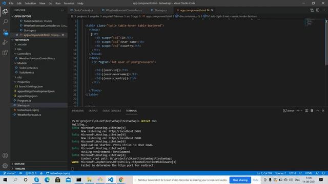The height and width of the screenshot is (184, 328).
Task: Open launchSettings.json in the file tree
Action: [x=31, y=86]
